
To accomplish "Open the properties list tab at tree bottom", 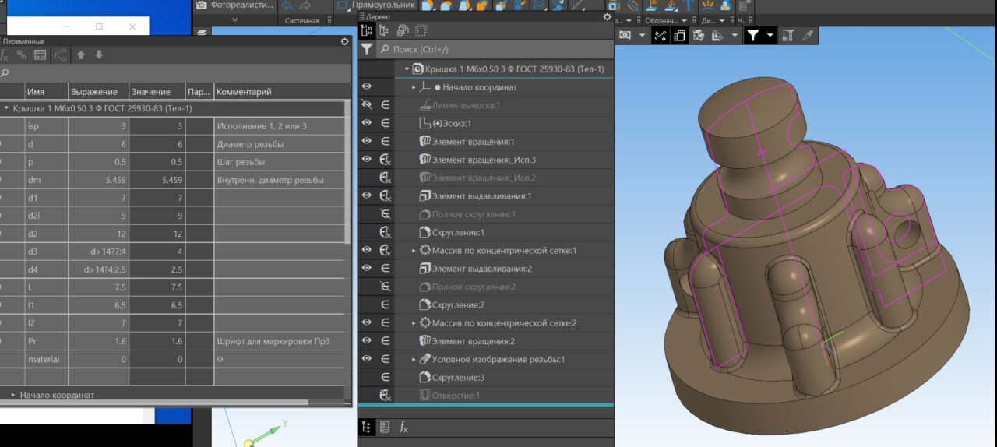I will click(x=385, y=427).
